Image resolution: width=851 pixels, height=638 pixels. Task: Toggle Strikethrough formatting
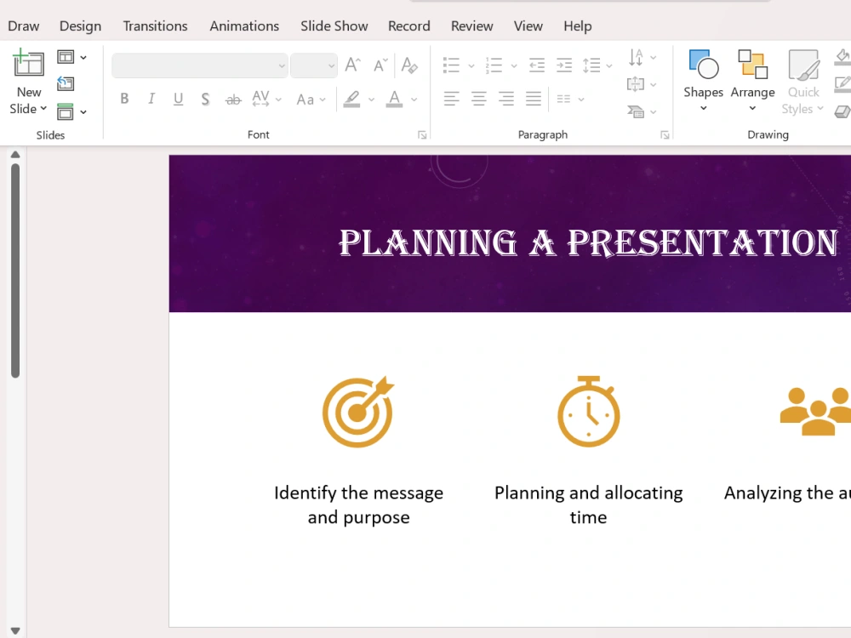[x=233, y=100]
